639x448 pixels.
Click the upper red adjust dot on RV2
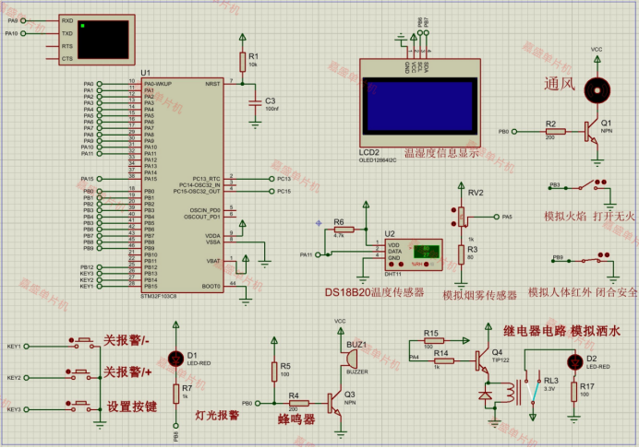point(453,210)
